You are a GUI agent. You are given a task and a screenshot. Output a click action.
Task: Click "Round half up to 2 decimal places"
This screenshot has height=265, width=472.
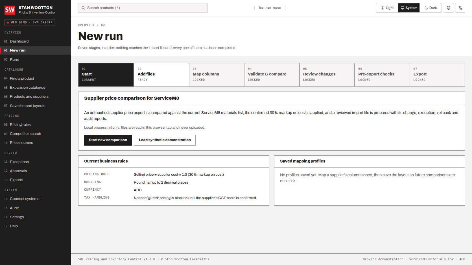pyautogui.click(x=161, y=182)
